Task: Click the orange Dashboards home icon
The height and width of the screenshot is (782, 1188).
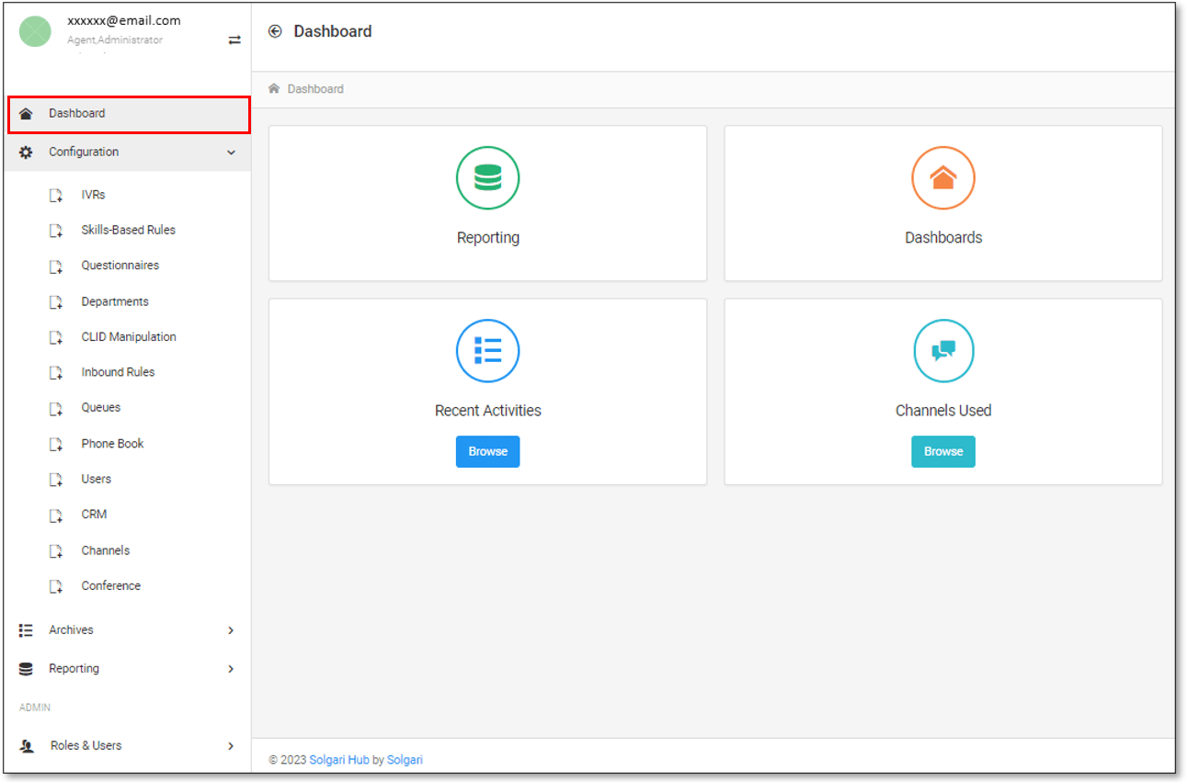Action: point(942,177)
